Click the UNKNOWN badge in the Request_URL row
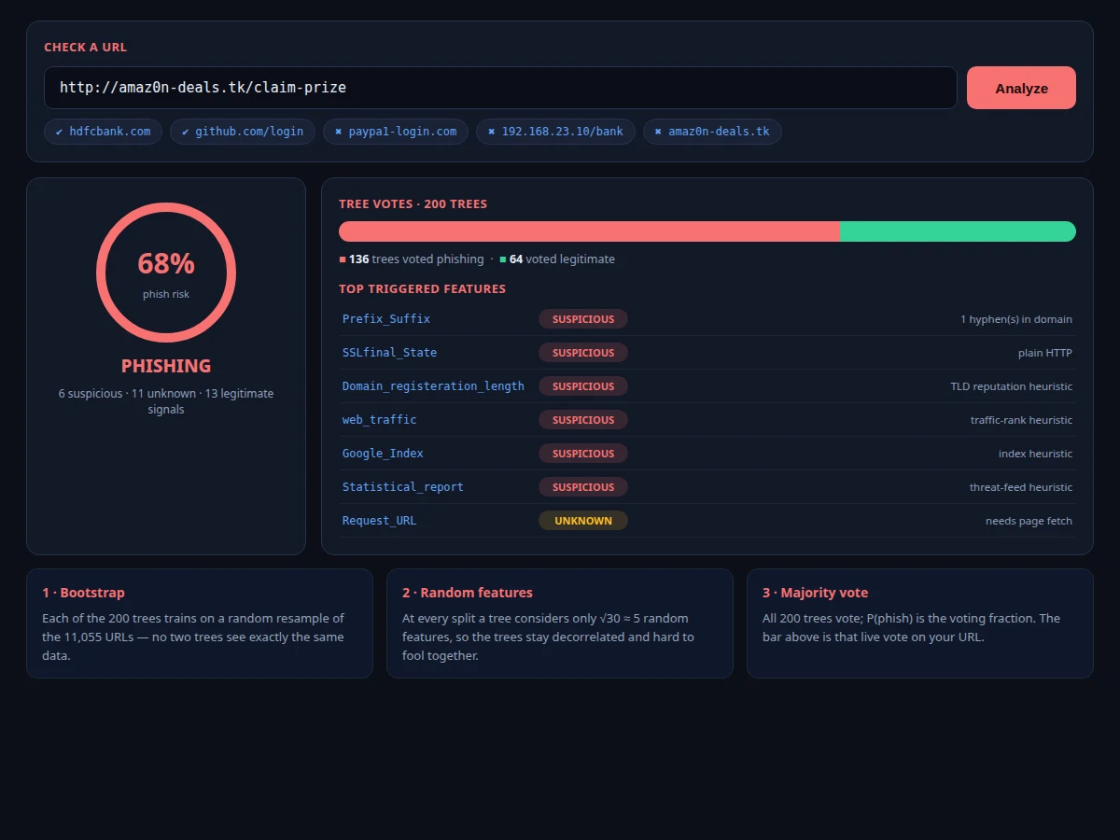 pyautogui.click(x=583, y=521)
